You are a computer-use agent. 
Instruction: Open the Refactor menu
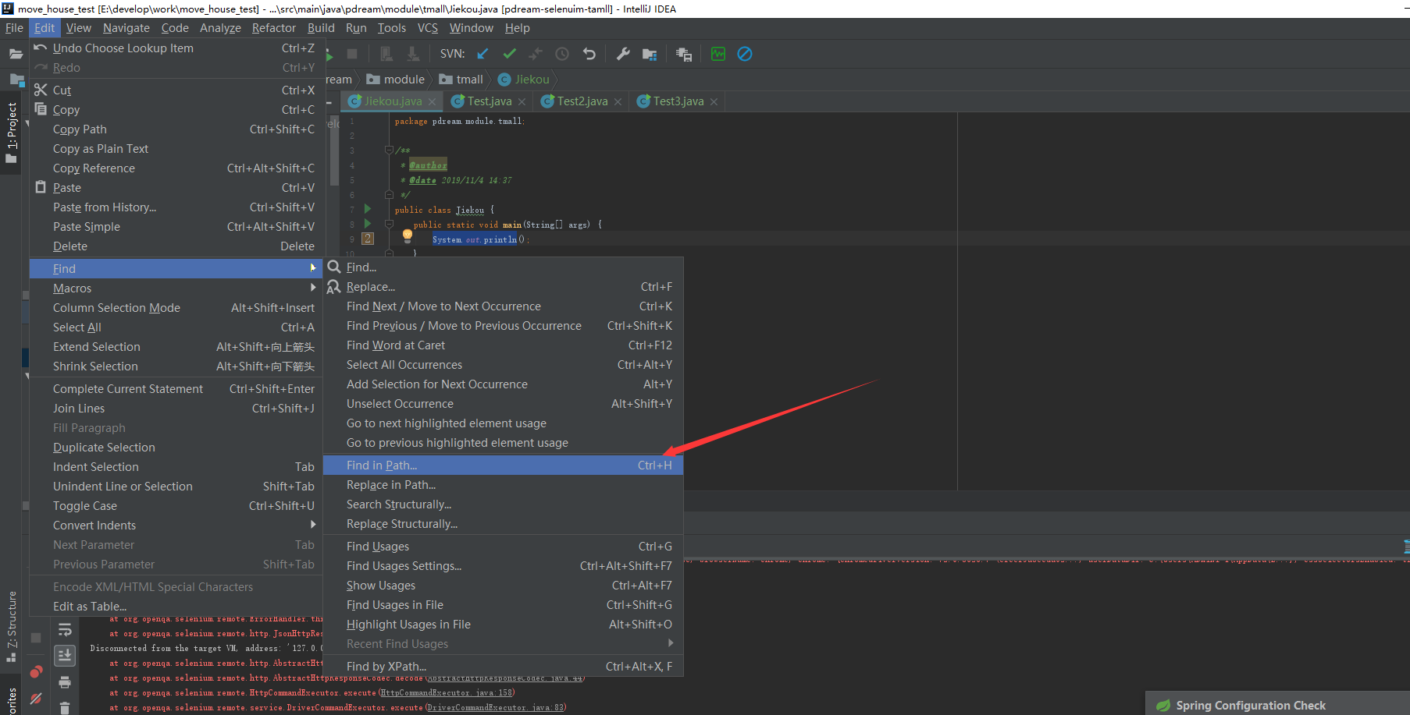tap(274, 28)
